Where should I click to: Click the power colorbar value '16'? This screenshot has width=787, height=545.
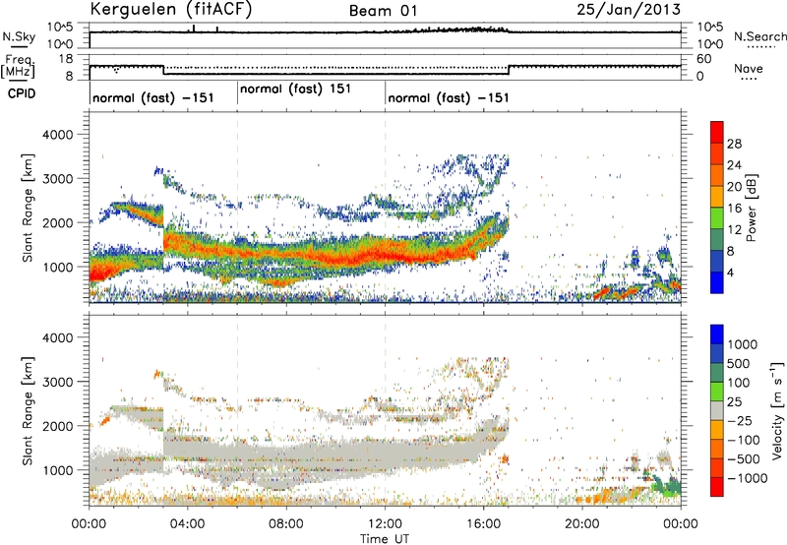(x=734, y=209)
